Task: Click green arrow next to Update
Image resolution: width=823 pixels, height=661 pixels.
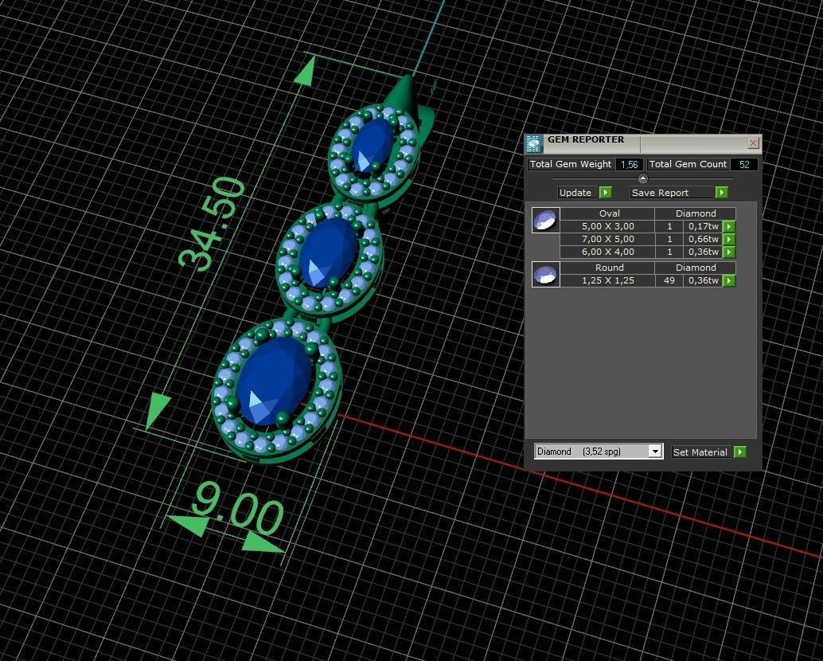Action: coord(606,193)
